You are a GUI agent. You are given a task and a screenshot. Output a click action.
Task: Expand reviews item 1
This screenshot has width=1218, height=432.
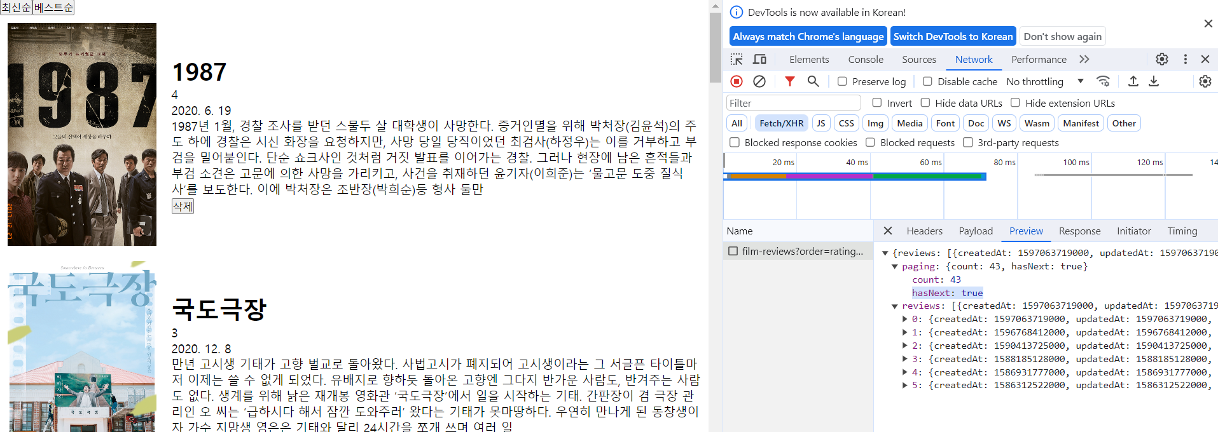(x=905, y=332)
